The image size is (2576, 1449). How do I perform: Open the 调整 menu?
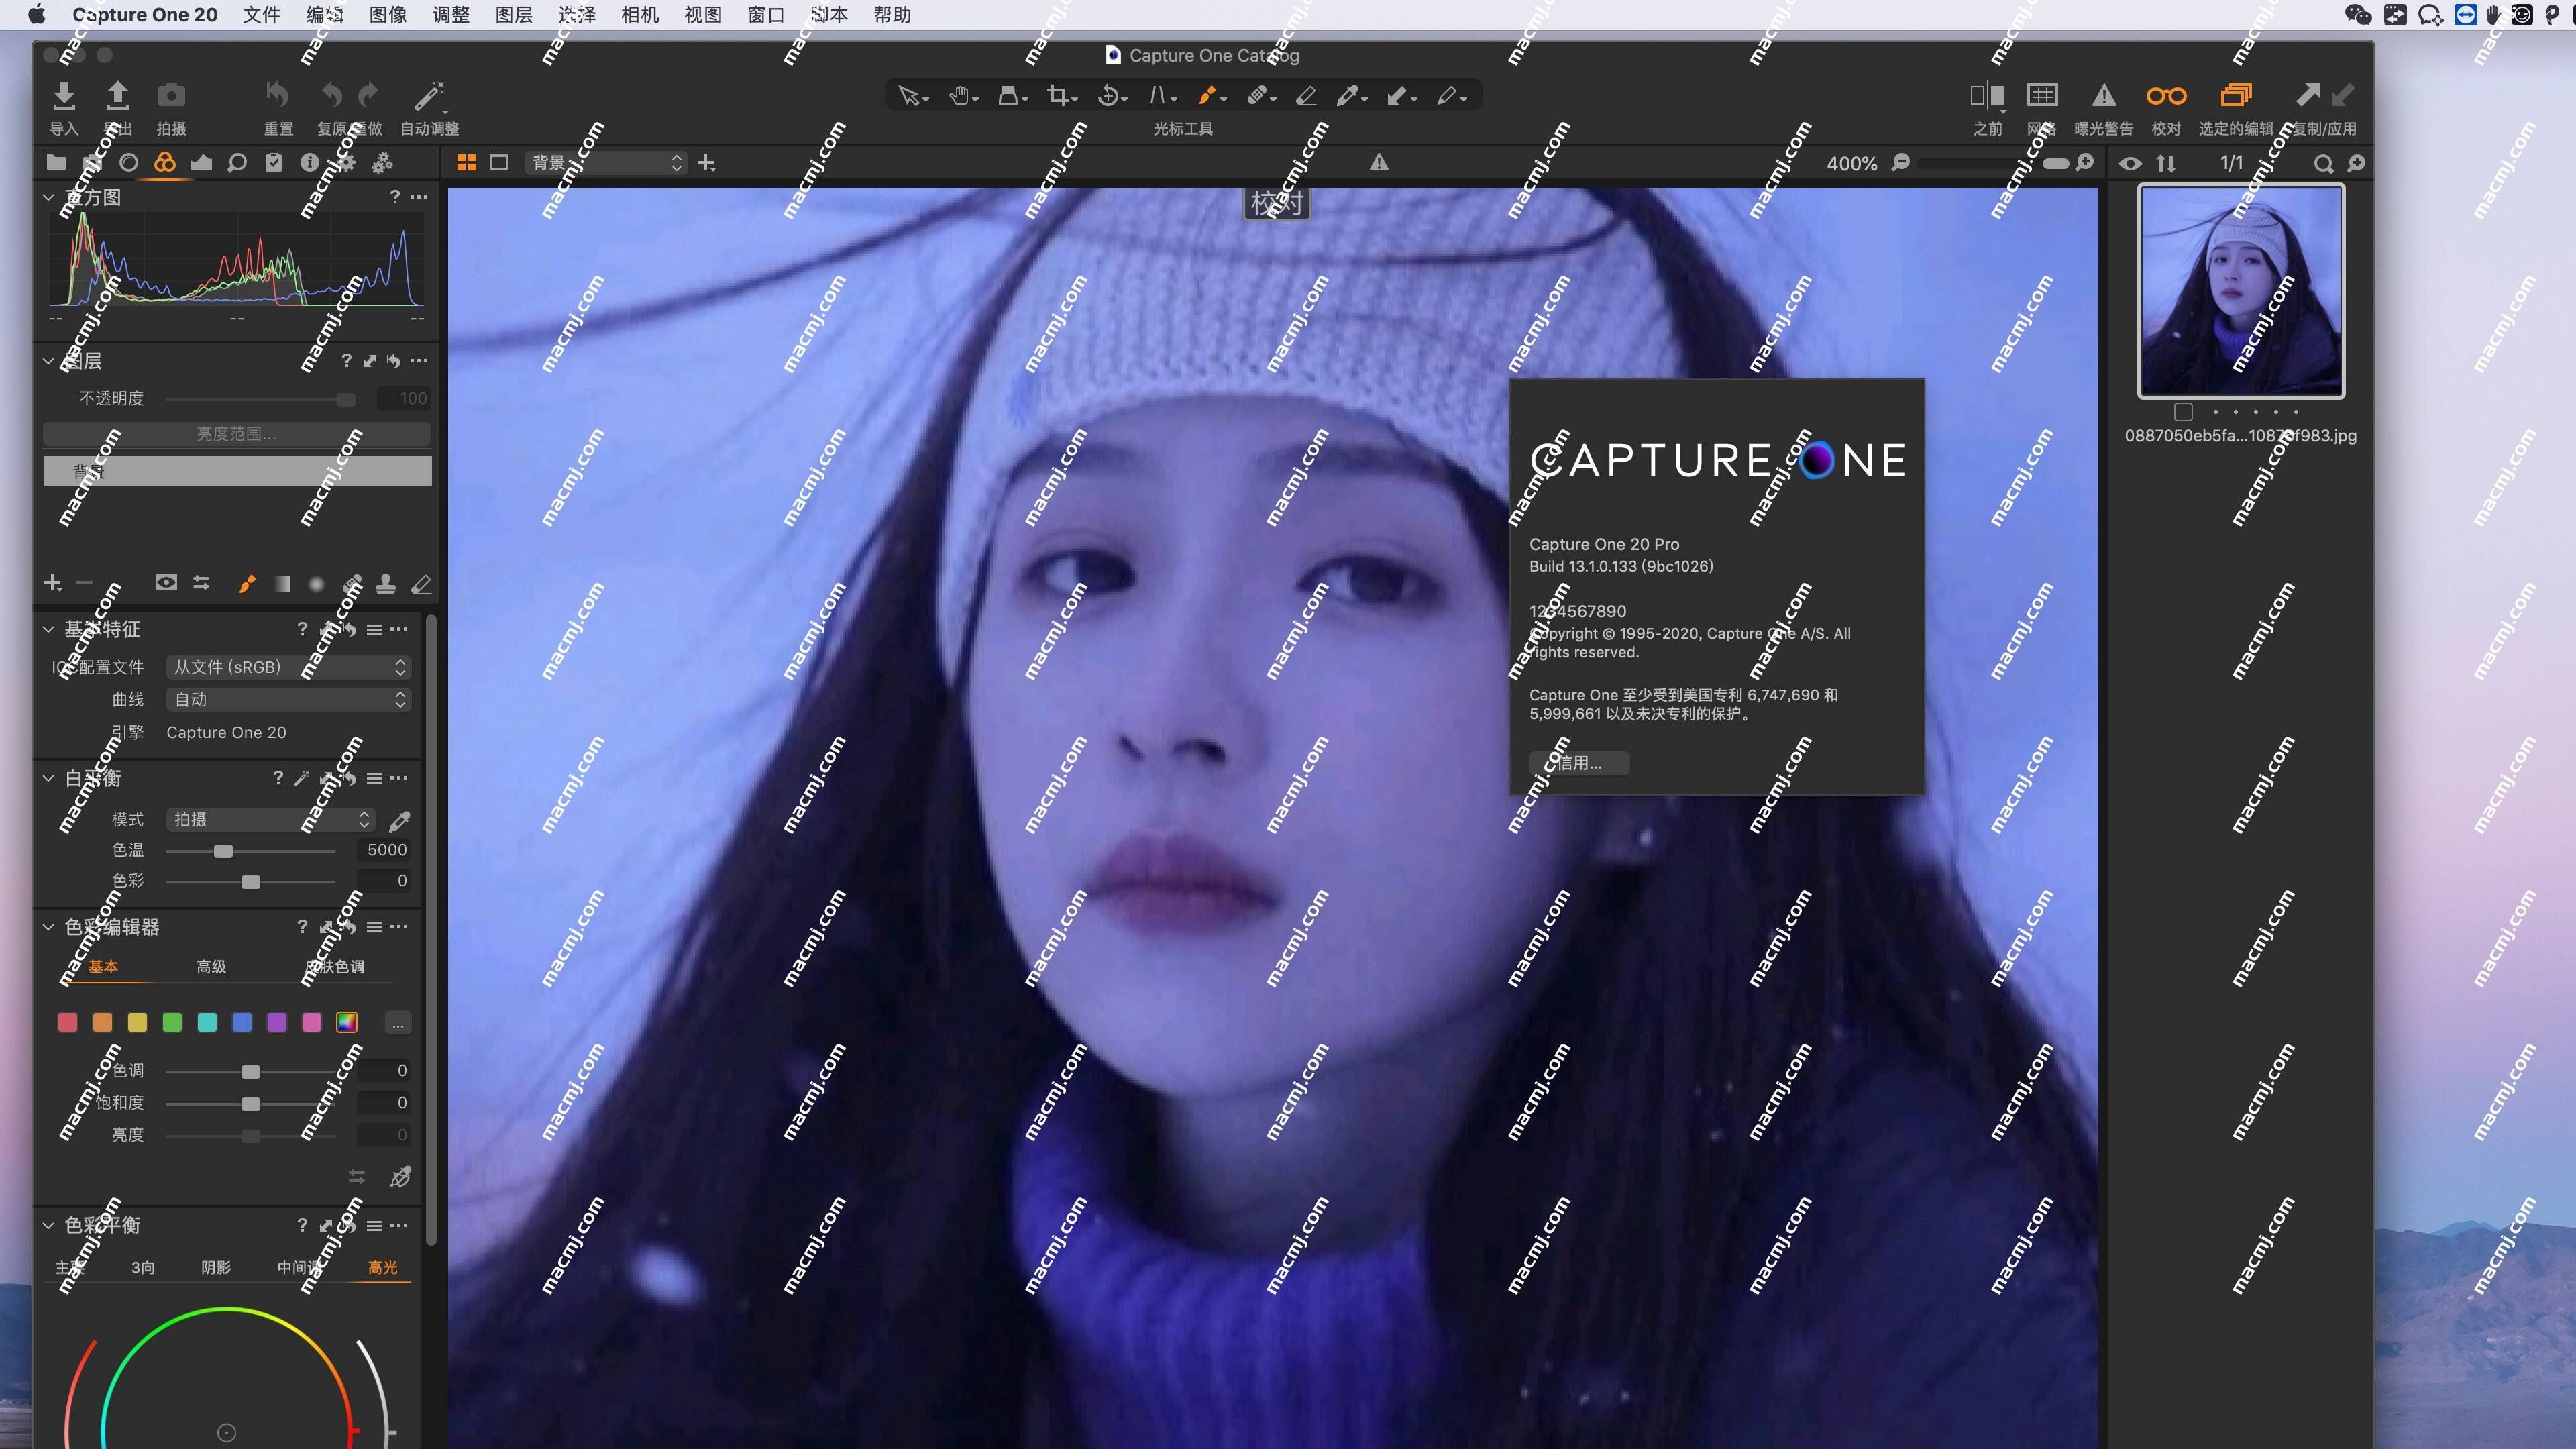(450, 15)
